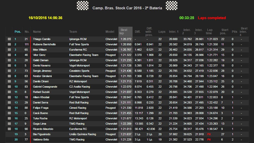
Task: Click the flag icon beside Tuka Rocha
Action: click(x=9, y=118)
